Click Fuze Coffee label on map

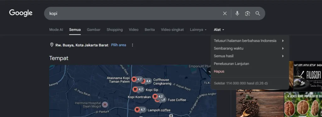(177, 100)
